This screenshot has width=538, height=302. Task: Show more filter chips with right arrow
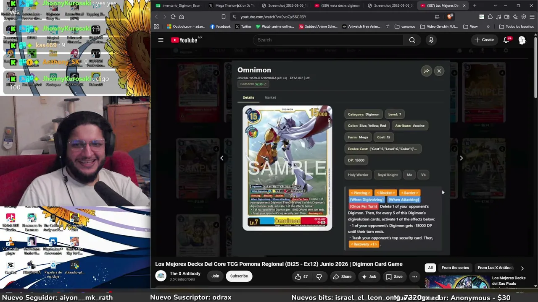tap(522, 268)
